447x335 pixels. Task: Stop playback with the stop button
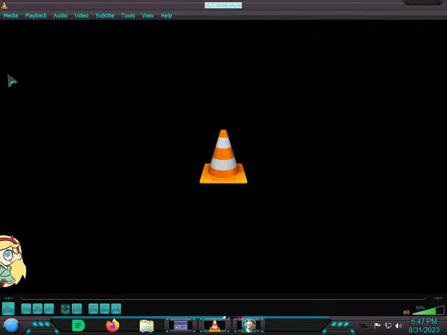tap(38, 309)
